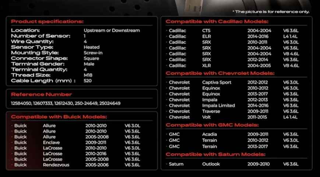
Task: Click the "Location:" label
Action: click(x=25, y=31)
